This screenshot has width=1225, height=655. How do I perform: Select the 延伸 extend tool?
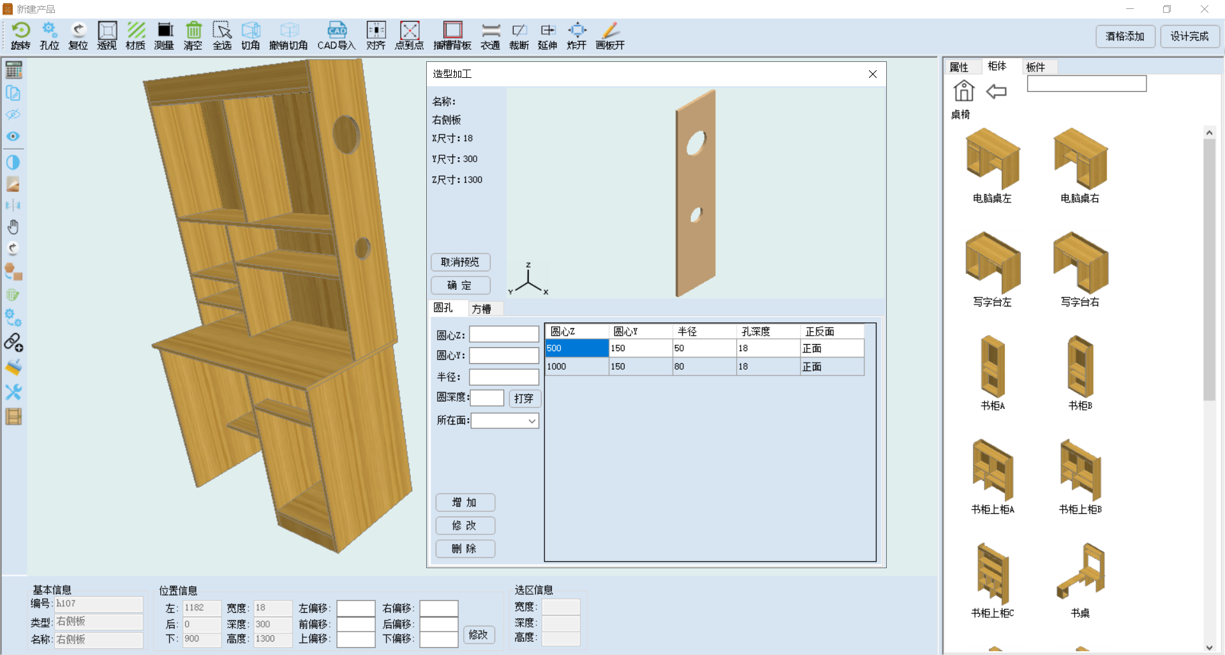pos(547,36)
